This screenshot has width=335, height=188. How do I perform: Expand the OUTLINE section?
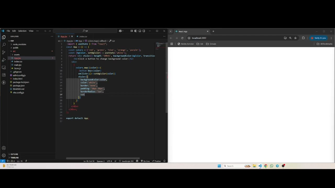tap(14, 154)
